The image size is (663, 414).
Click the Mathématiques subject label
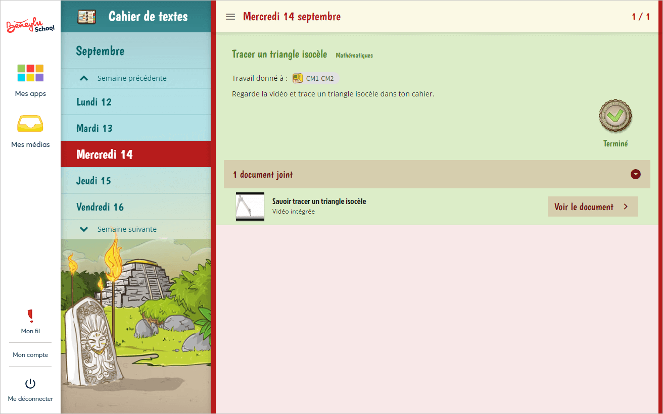pos(354,56)
